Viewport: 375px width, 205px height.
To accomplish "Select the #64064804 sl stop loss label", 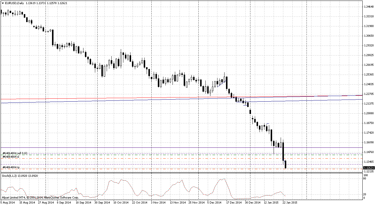I will point(11,157).
